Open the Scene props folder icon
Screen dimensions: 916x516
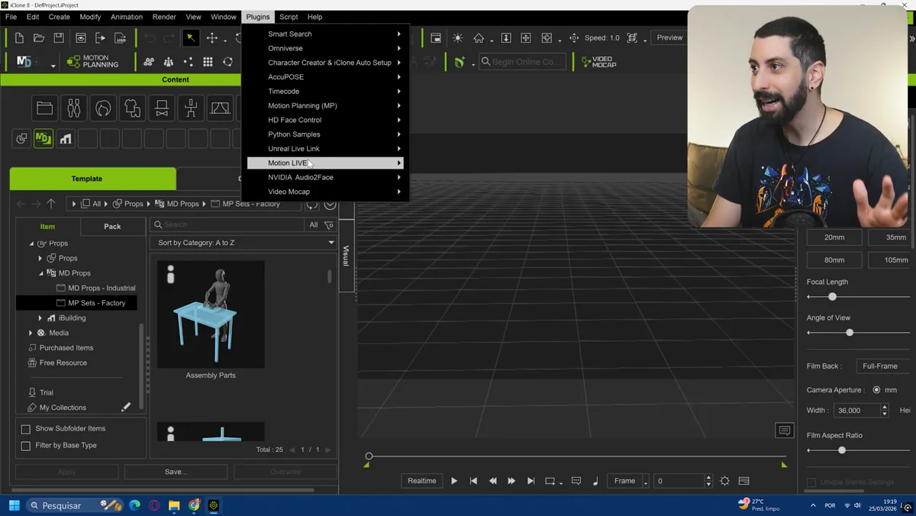point(44,108)
